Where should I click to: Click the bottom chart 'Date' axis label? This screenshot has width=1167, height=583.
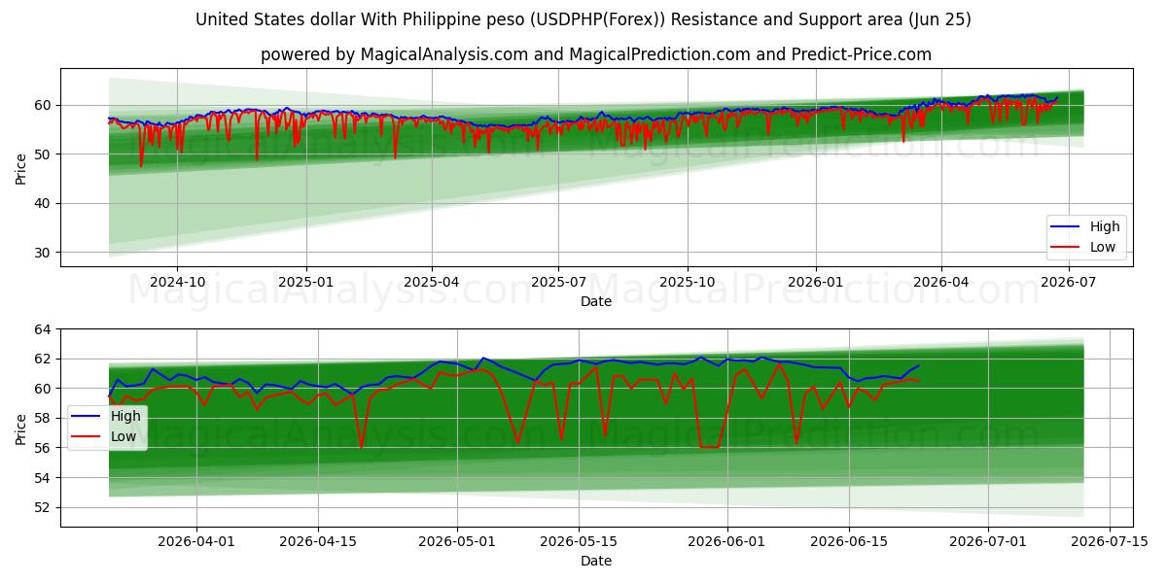596,561
